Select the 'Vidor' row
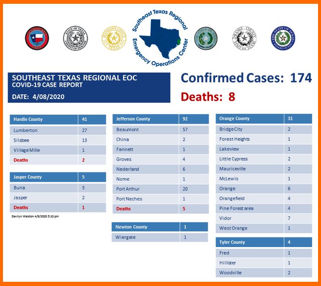The width and height of the screenshot is (321, 286). click(264, 218)
